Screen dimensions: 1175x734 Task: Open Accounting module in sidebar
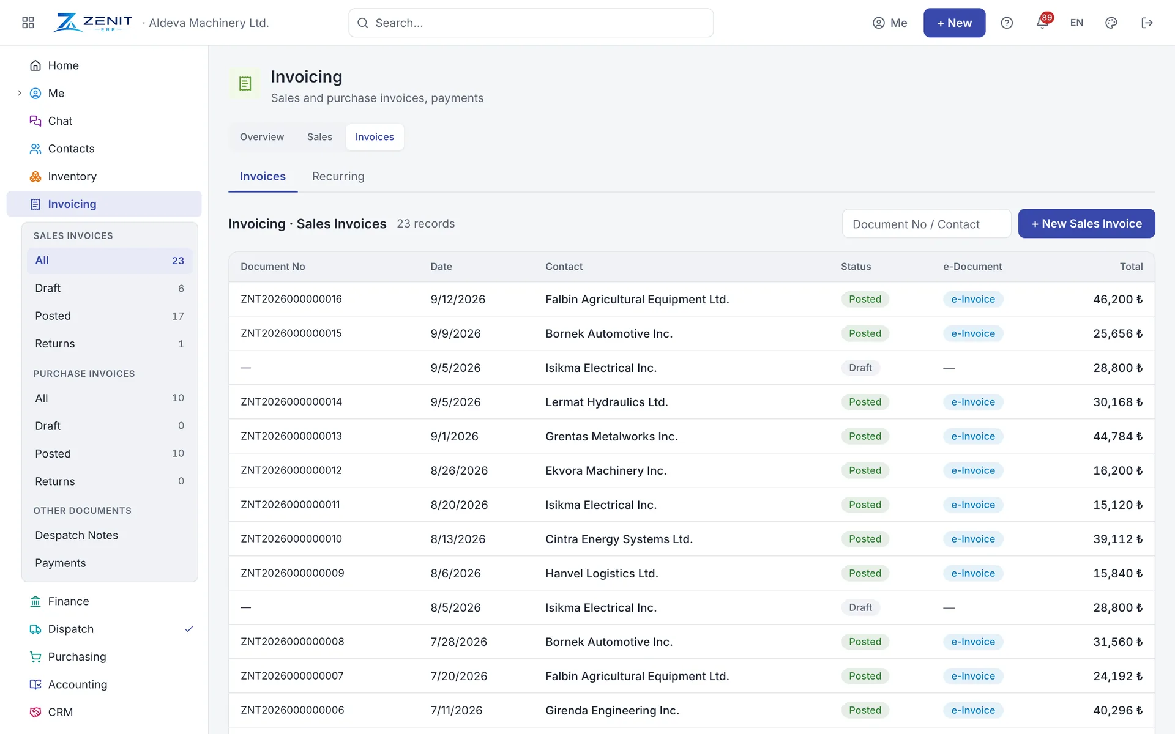click(104, 684)
